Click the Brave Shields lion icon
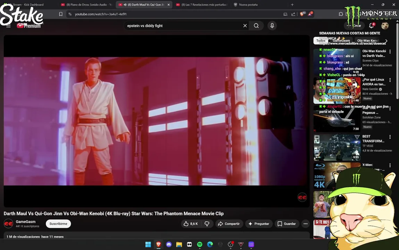Image resolution: width=399 pixels, height=250 pixels. 302,14
